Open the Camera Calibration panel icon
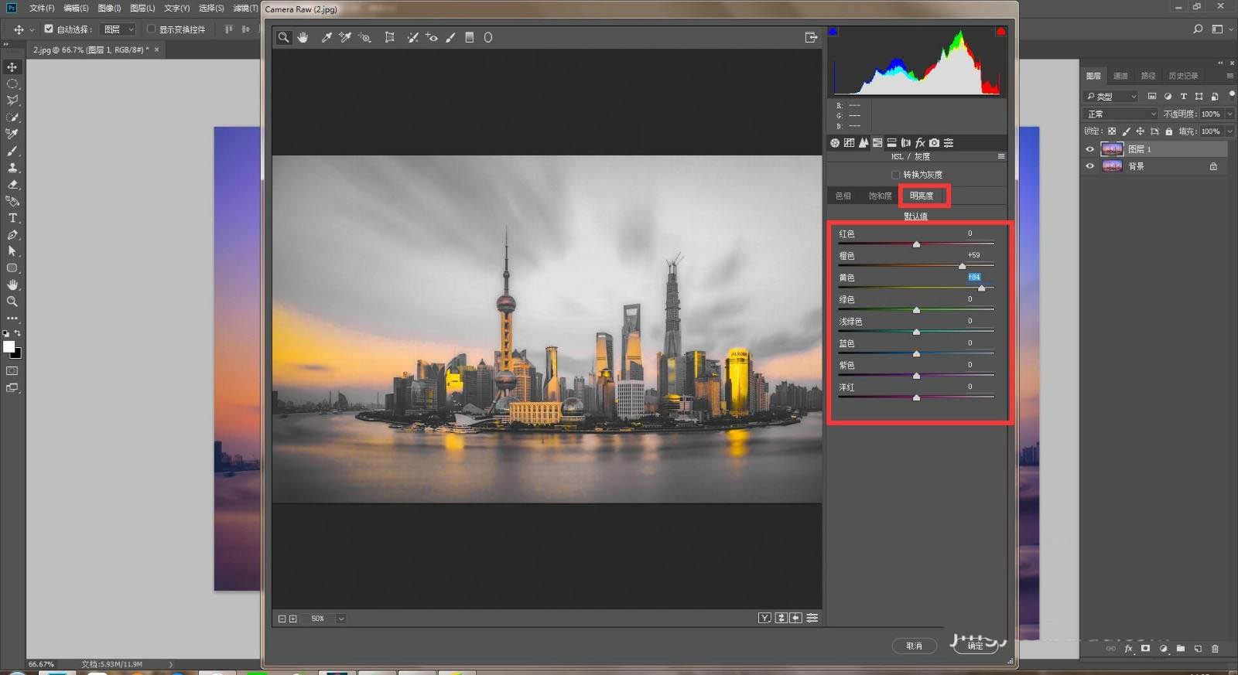The height and width of the screenshot is (675, 1238). tap(935, 143)
